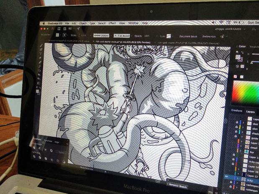The width and height of the screenshot is (259, 194).
Task: Pick a color from the spectrum ramp
Action: click(246, 93)
